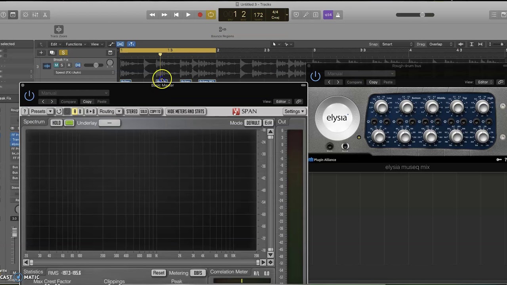
Task: Click the SPAN reset circular arrow icon
Action: pyautogui.click(x=59, y=112)
